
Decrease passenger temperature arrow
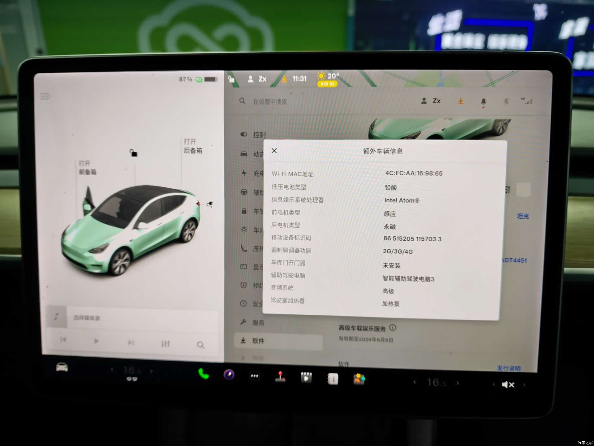click(415, 382)
